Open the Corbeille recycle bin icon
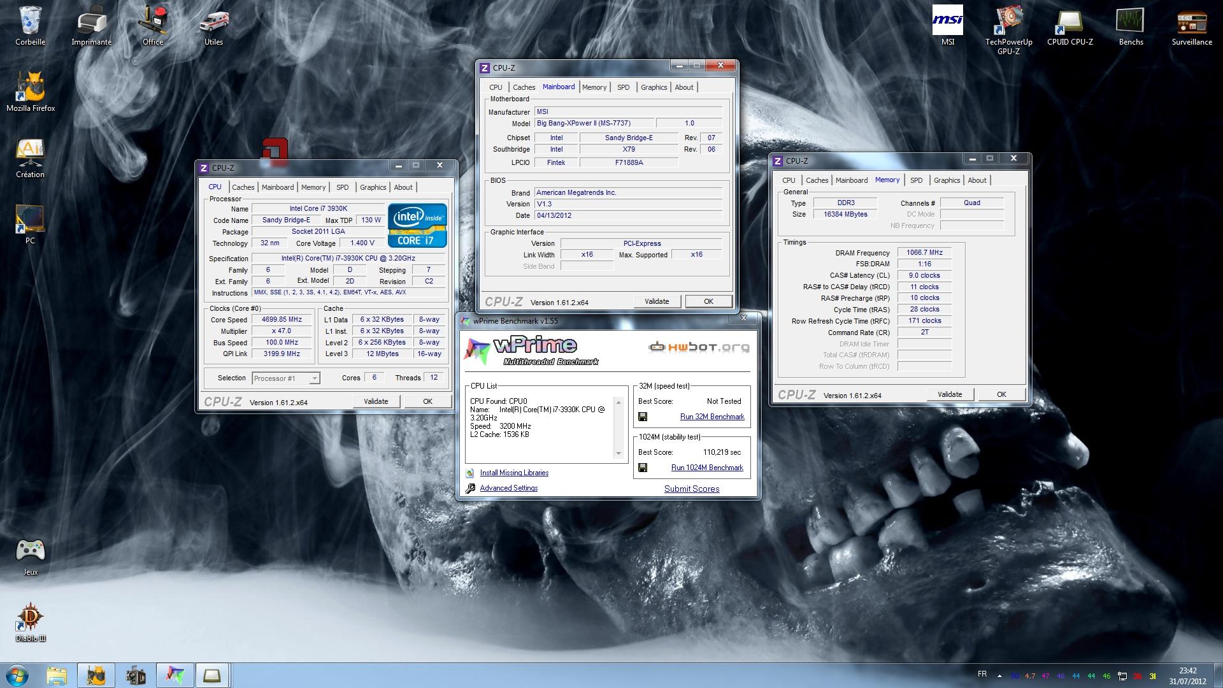The image size is (1223, 688). click(30, 26)
